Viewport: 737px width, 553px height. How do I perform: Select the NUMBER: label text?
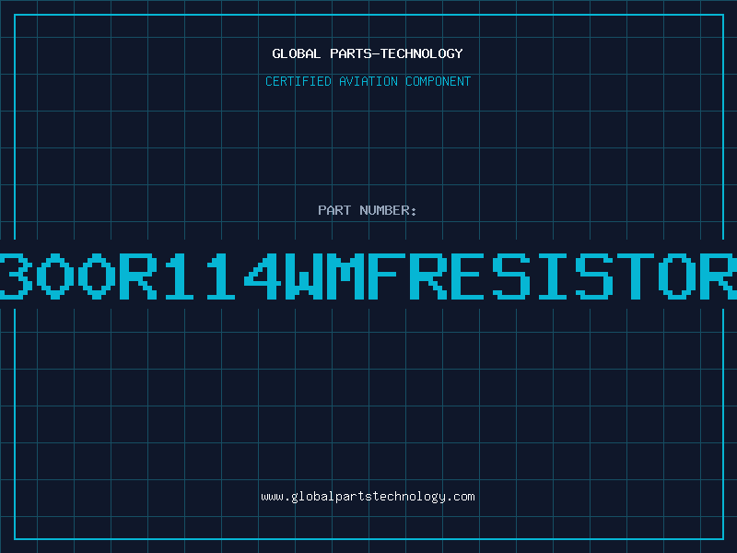pos(388,210)
